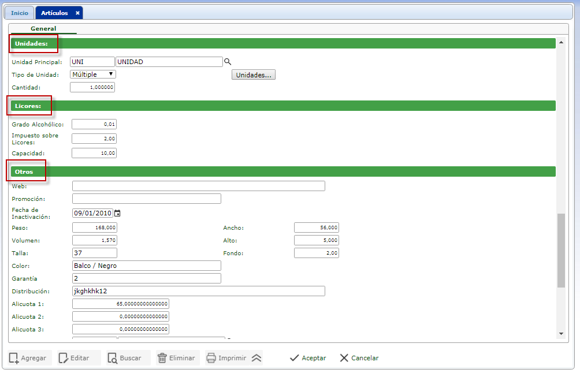Click the Cantidad input field
This screenshot has height=373, width=580.
92,87
